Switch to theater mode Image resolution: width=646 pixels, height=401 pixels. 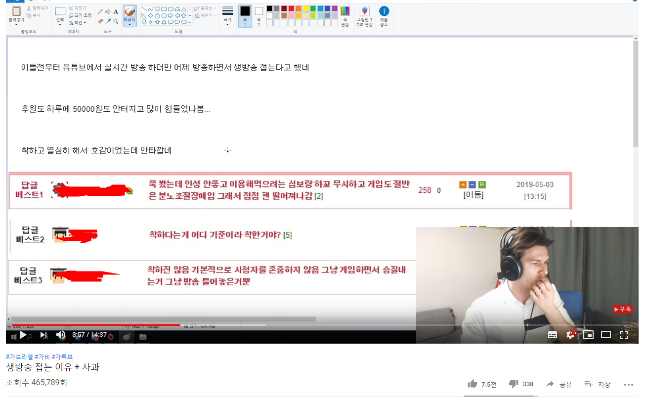pos(606,335)
